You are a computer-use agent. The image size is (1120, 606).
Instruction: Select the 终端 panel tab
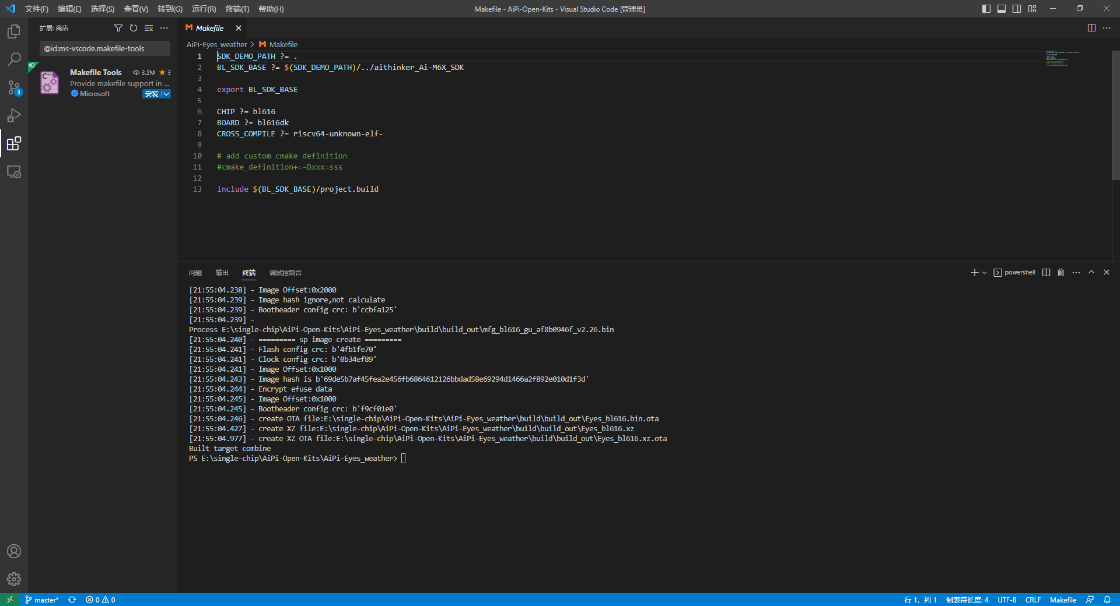point(249,273)
